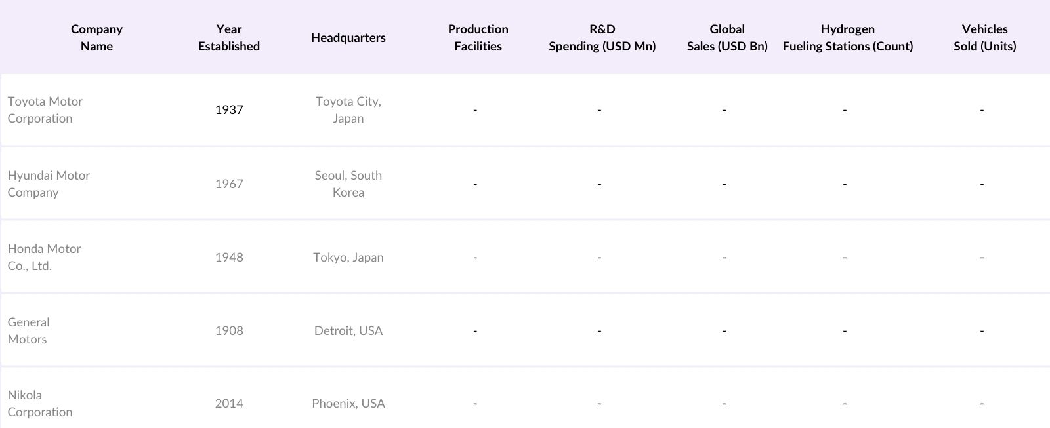Click the Vehicles Sold (Units) header
The image size is (1050, 428).
point(984,37)
